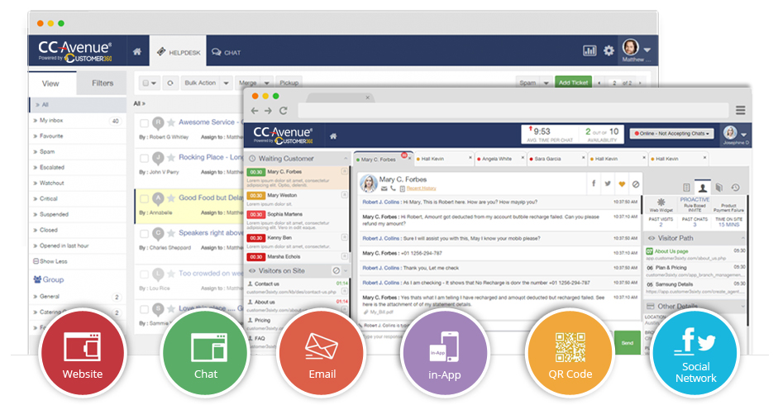Image resolution: width=778 pixels, height=410 pixels.
Task: Click ban icon in Visitors on Site header
Action: click(336, 270)
